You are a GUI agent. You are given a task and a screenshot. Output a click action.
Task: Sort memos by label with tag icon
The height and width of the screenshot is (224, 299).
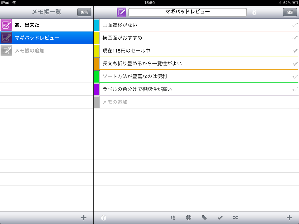(x=204, y=218)
